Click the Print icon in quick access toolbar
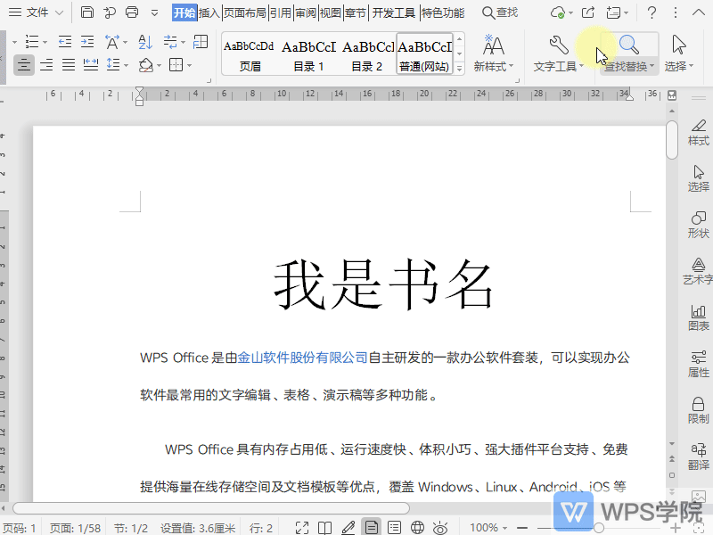713x535 pixels. click(131, 12)
